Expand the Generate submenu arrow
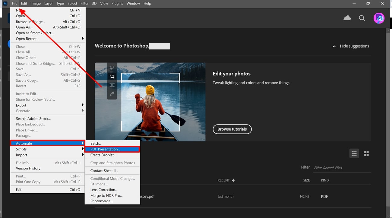The height and width of the screenshot is (218, 392). coord(83,111)
